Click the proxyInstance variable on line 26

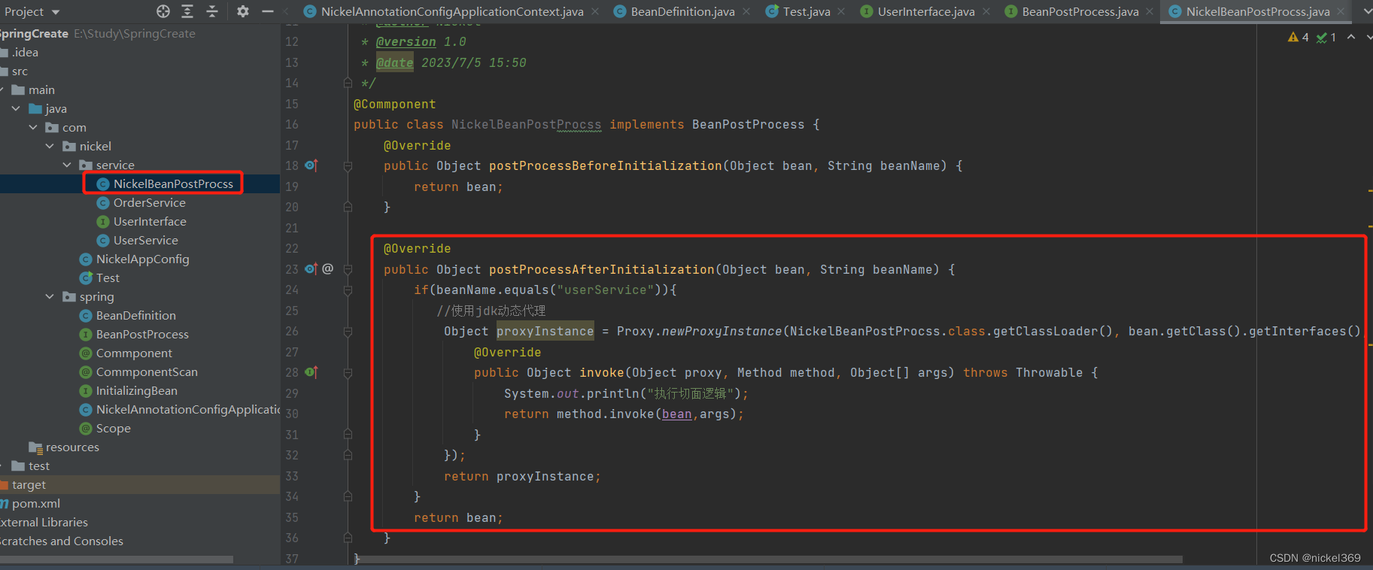coord(545,332)
